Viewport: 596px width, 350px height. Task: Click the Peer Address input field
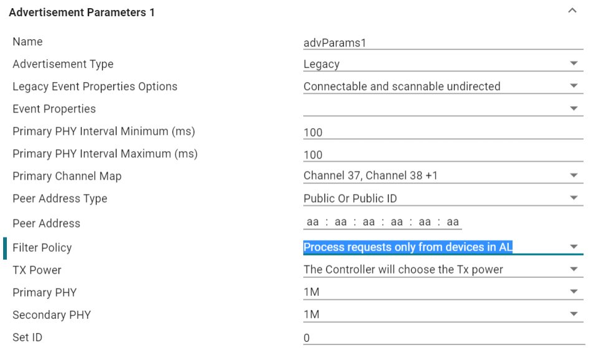tap(382, 222)
